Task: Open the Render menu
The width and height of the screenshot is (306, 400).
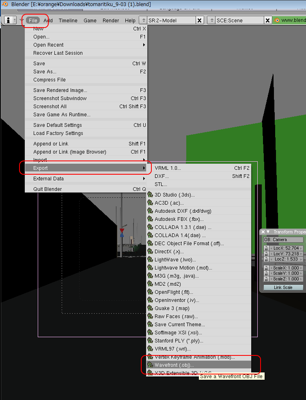Action: coord(111,20)
